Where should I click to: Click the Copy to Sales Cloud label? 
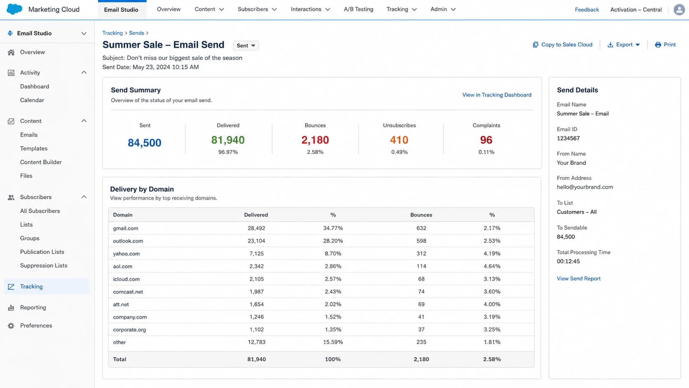tap(567, 45)
